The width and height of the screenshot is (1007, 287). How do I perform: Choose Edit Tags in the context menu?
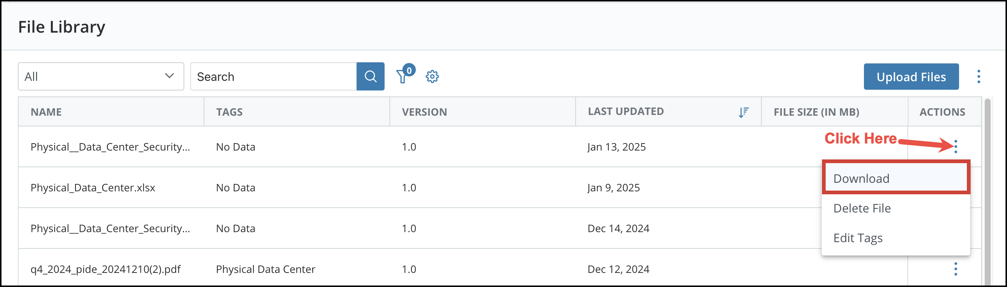click(858, 238)
